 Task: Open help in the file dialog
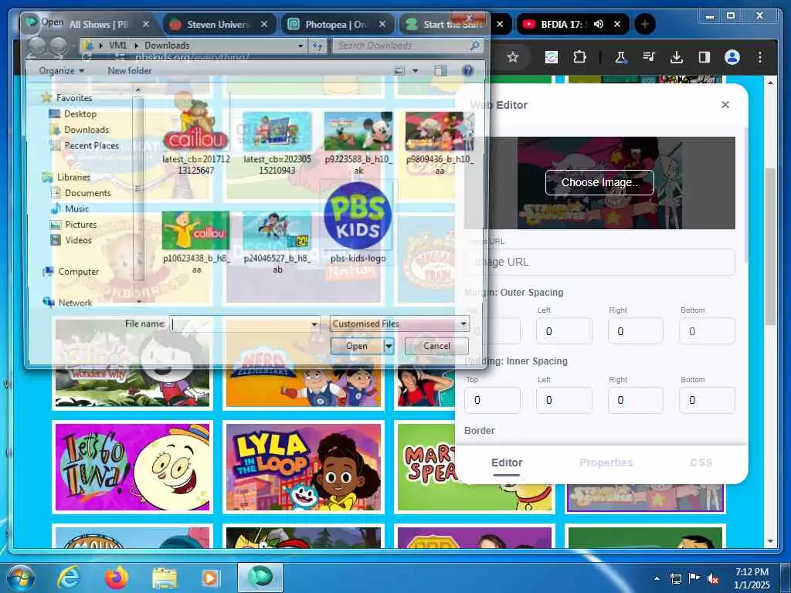click(467, 70)
